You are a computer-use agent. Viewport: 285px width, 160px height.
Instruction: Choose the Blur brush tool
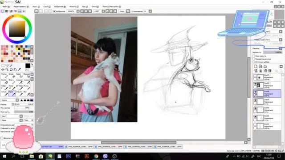[27, 93]
